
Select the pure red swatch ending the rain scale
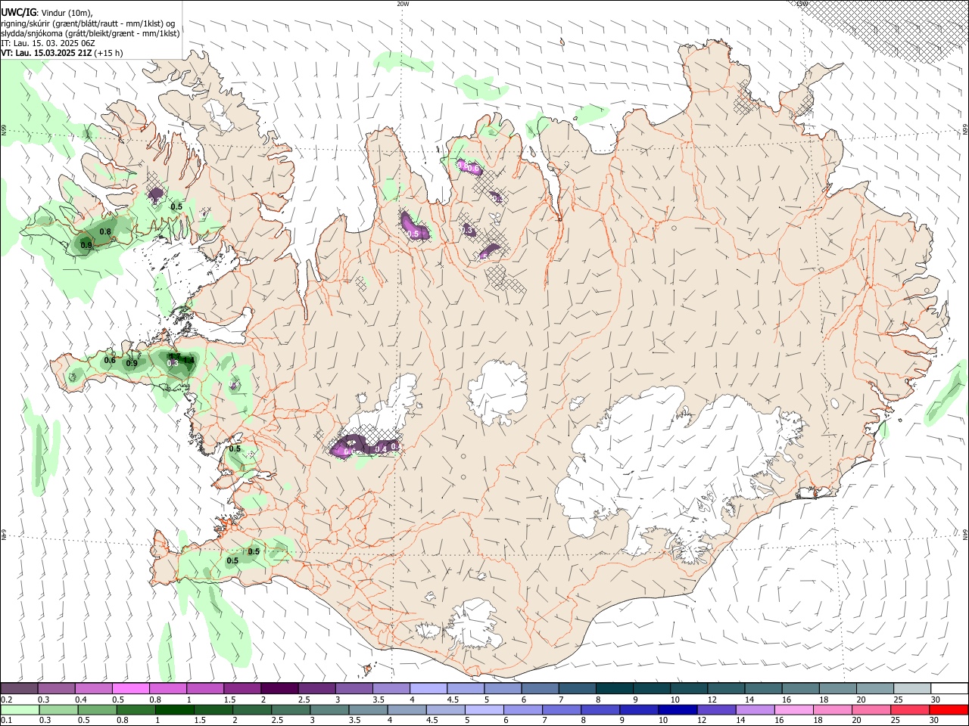tap(949, 709)
